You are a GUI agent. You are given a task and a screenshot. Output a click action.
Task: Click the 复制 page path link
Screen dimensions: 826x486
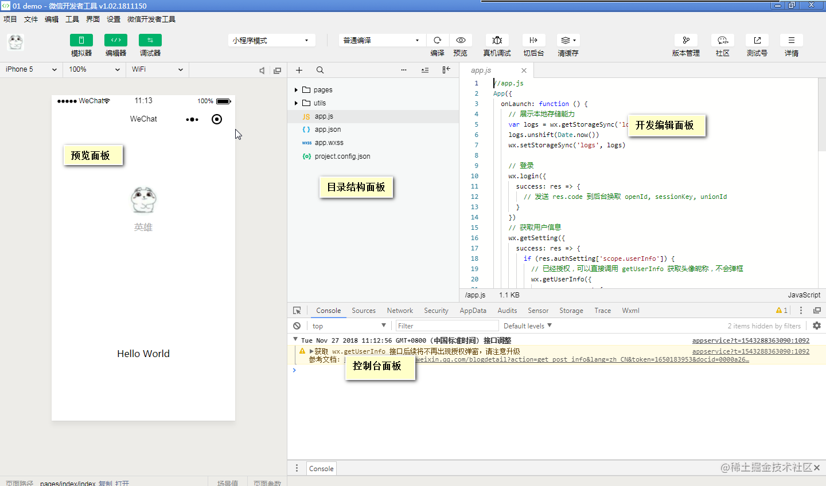pos(106,483)
